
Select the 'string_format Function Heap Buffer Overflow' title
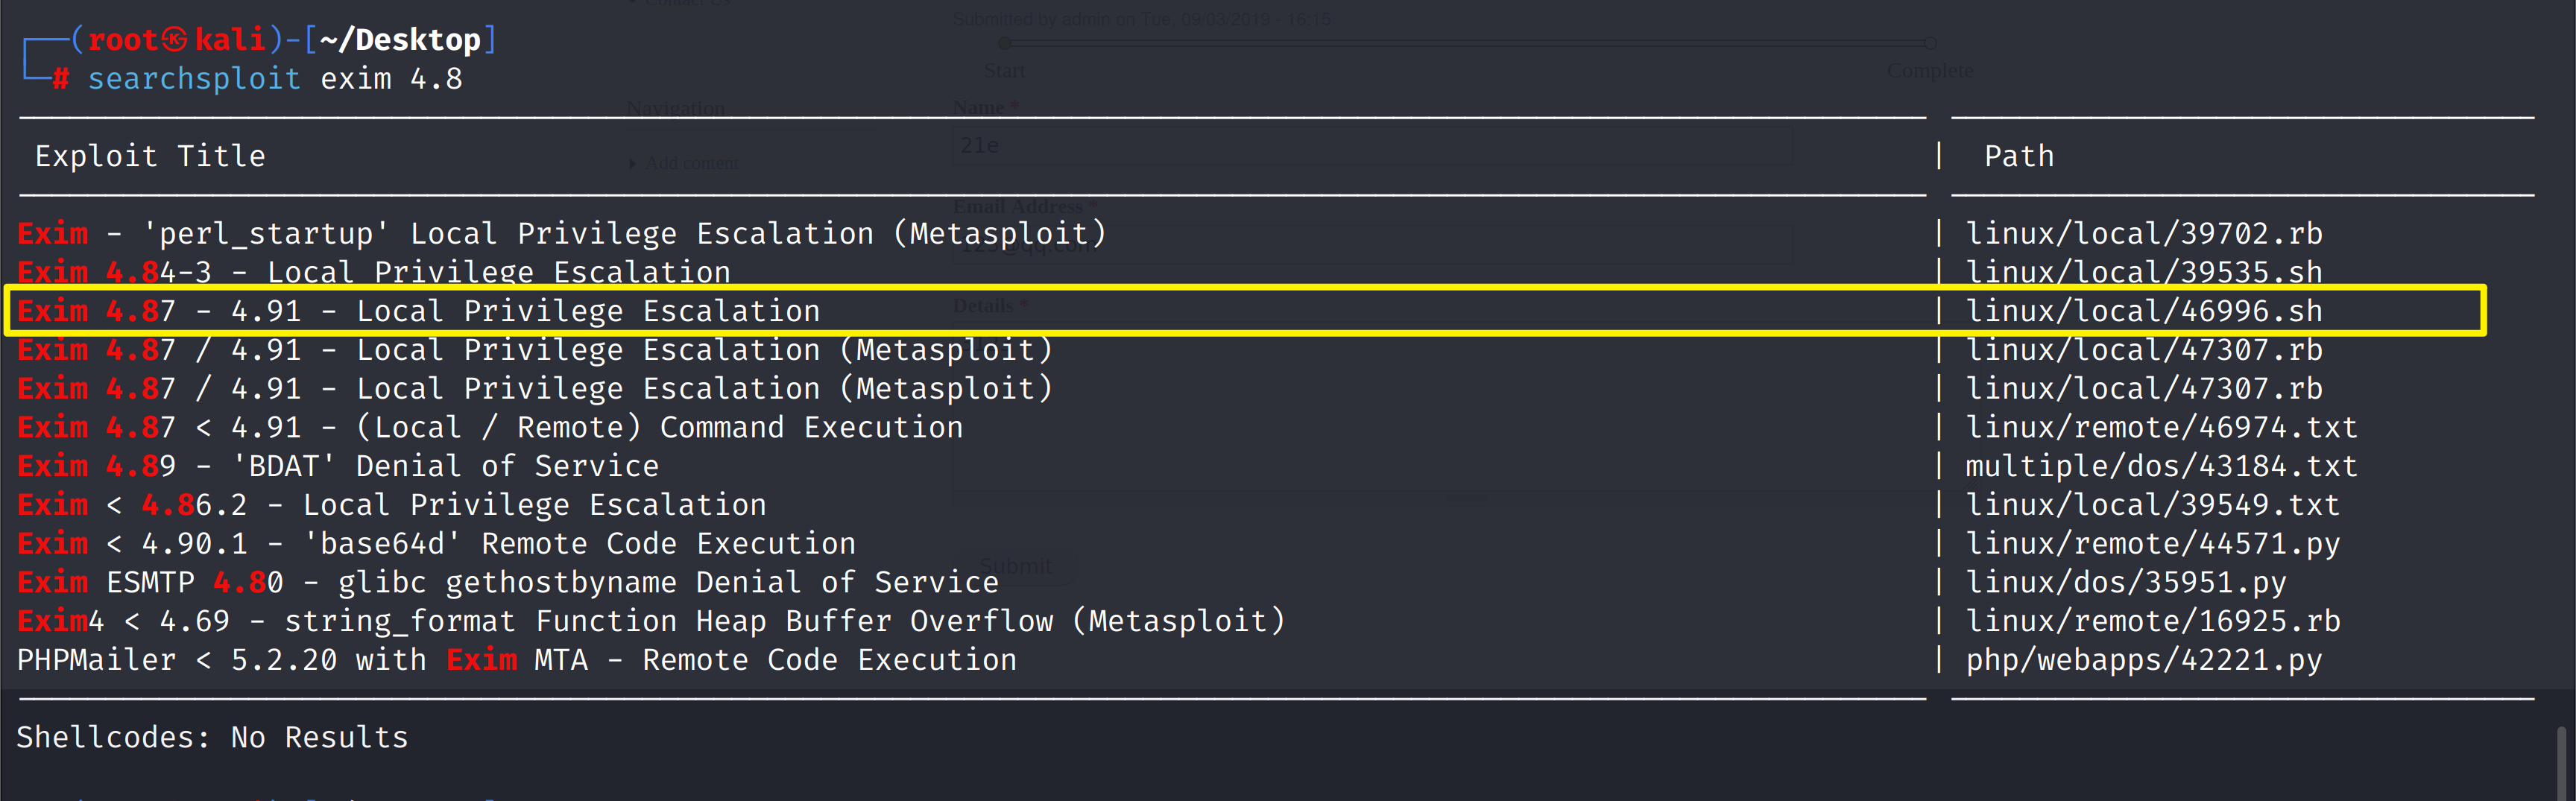[651, 621]
